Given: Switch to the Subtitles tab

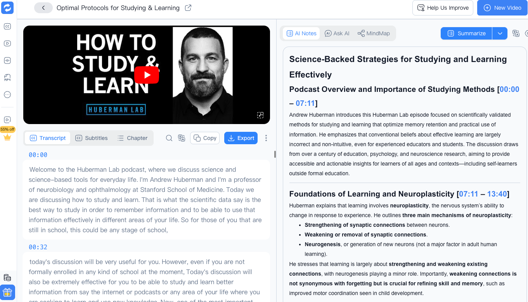Looking at the screenshot, I should [92, 138].
